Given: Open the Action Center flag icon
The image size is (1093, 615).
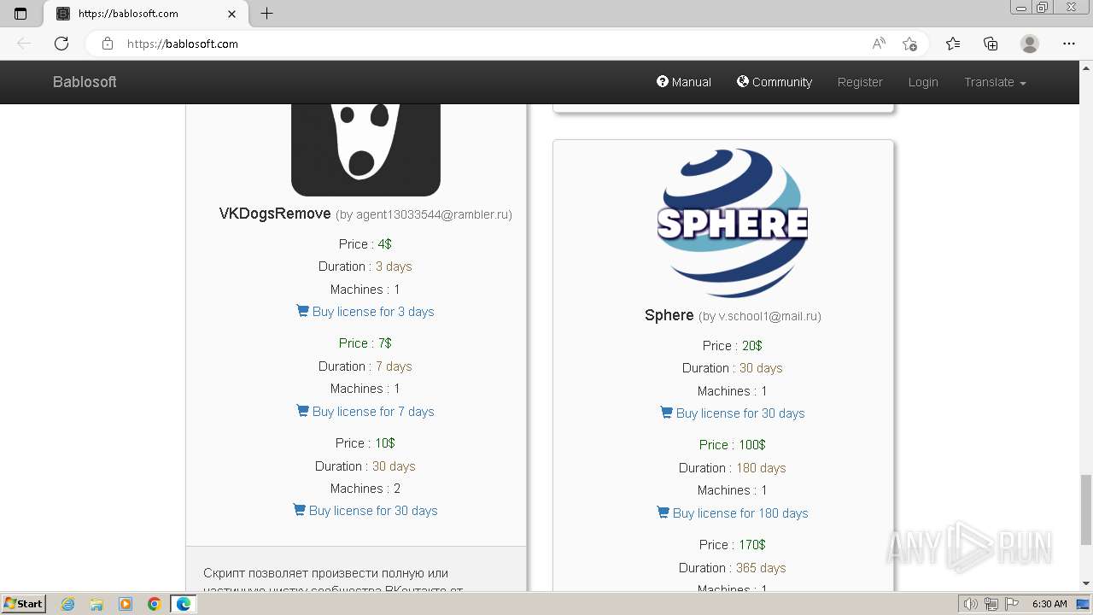Looking at the screenshot, I should (1012, 604).
